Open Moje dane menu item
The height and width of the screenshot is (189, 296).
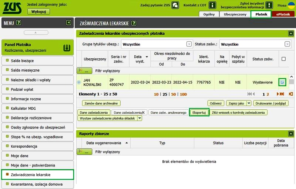coord(38,156)
